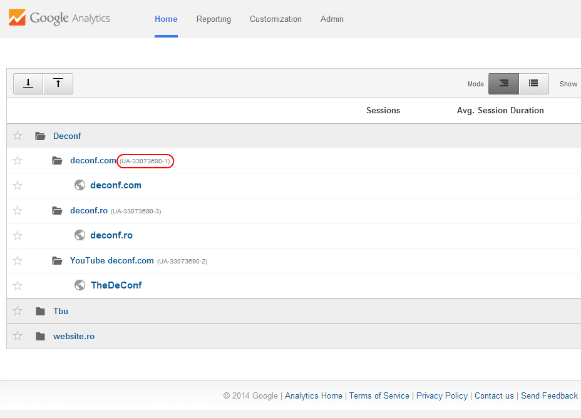581x418 pixels.
Task: Click the globe icon next to deconf.com view
Action: [x=80, y=185]
